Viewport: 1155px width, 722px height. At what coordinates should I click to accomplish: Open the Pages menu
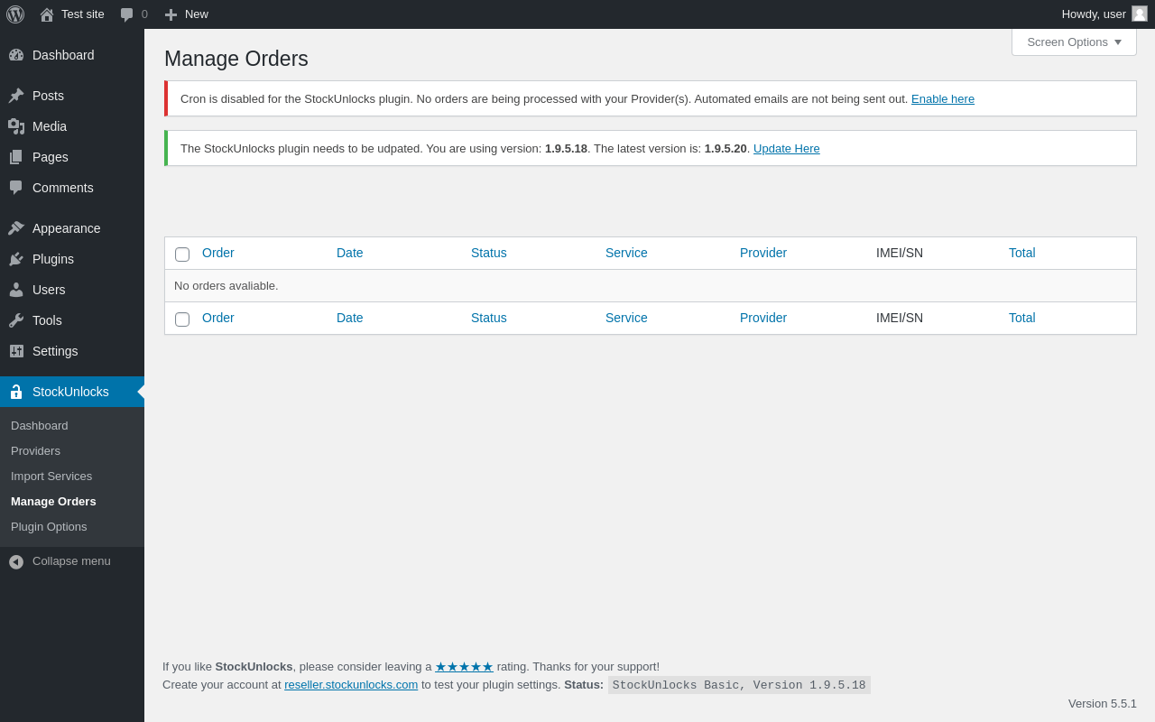coord(72,157)
